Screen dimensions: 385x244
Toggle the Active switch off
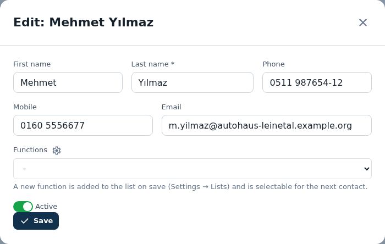23,207
